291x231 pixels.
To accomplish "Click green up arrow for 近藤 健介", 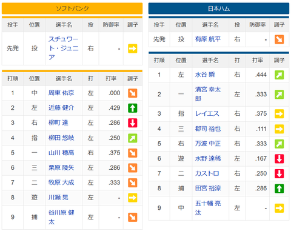I will tap(133, 108).
